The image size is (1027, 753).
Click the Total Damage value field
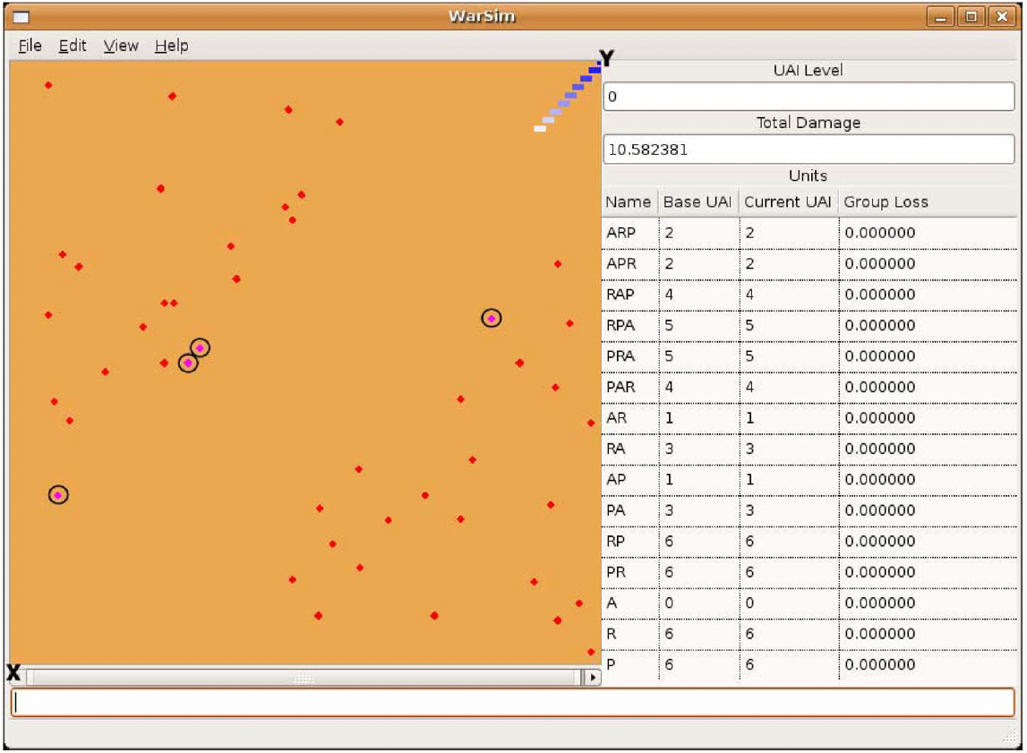[808, 150]
